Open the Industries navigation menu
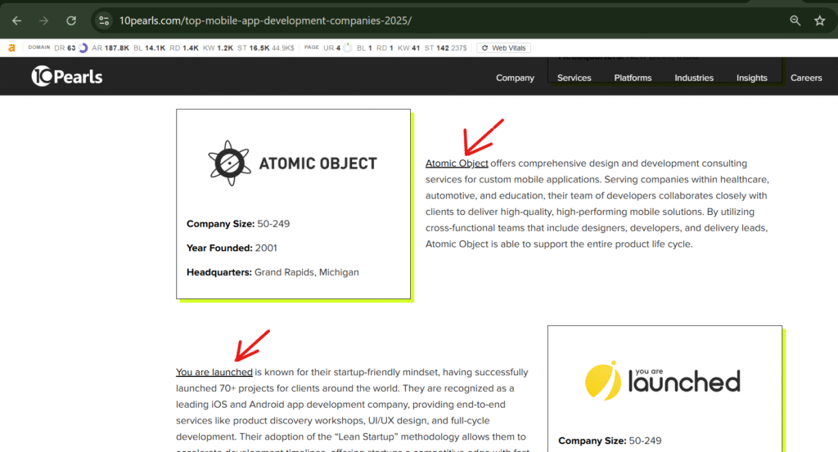 point(693,78)
